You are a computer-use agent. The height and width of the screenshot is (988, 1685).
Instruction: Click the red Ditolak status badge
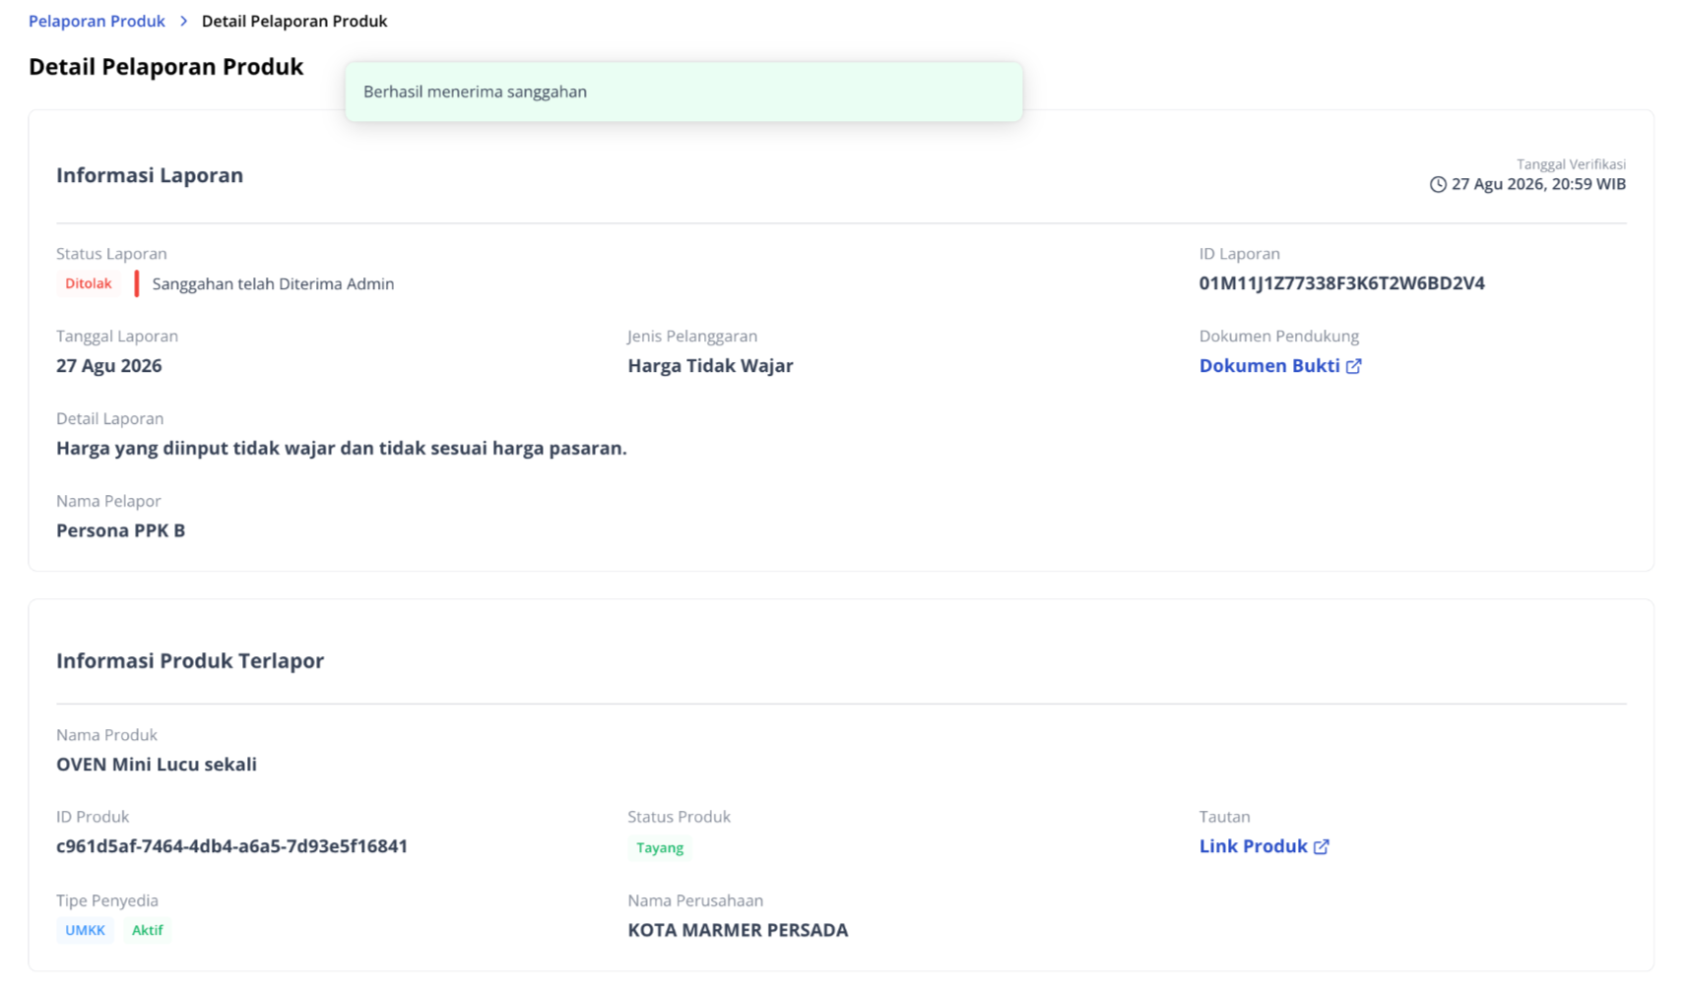point(89,283)
